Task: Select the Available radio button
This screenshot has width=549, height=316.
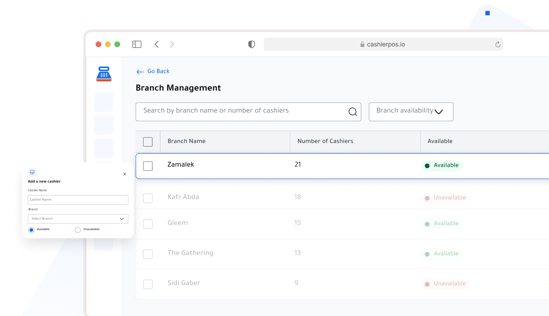Action: click(x=31, y=230)
